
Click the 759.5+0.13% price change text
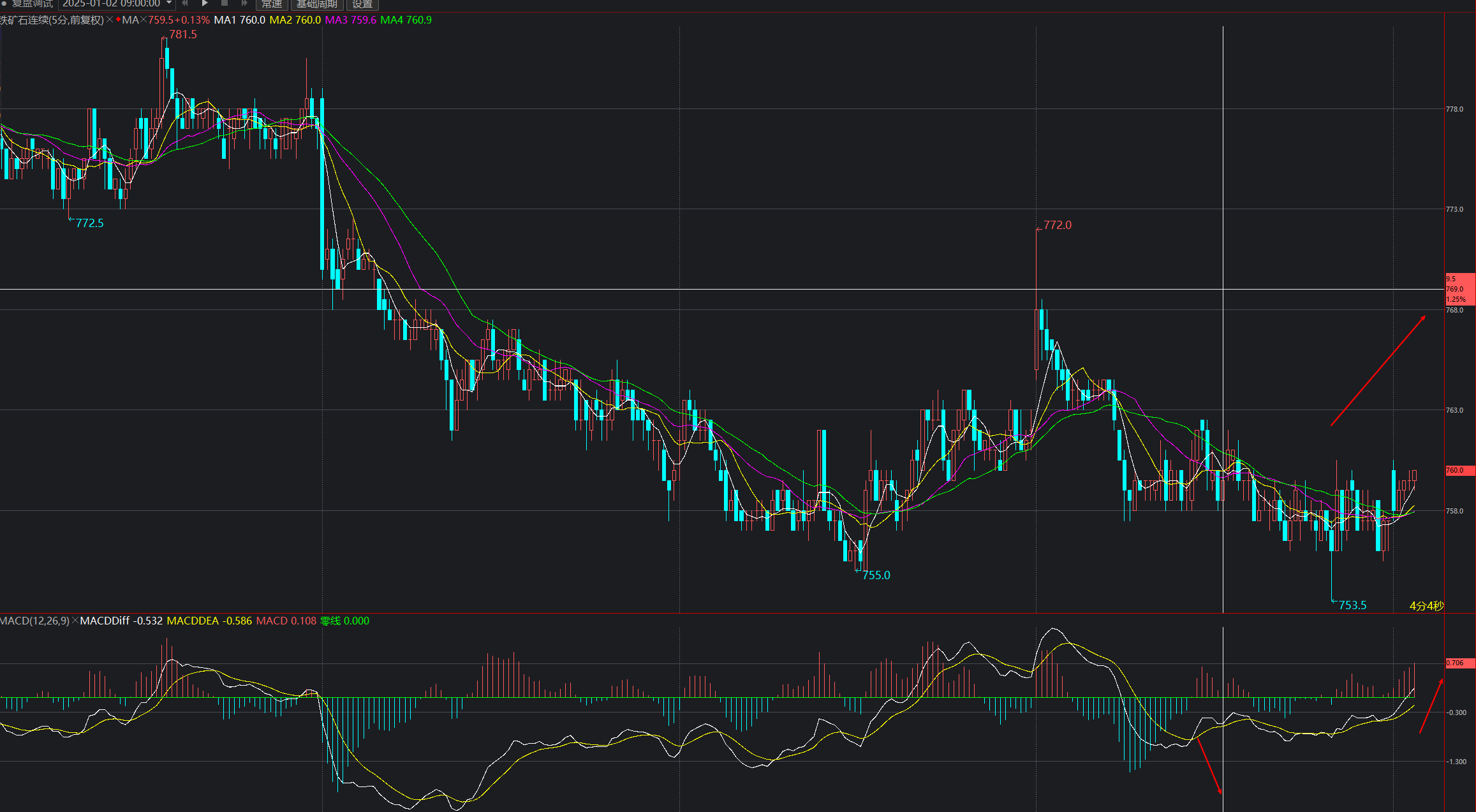click(179, 20)
